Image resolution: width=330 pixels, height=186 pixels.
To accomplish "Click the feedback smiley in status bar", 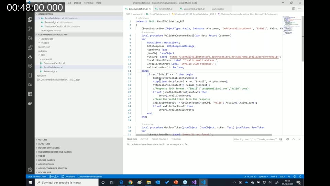I will coord(295,176).
